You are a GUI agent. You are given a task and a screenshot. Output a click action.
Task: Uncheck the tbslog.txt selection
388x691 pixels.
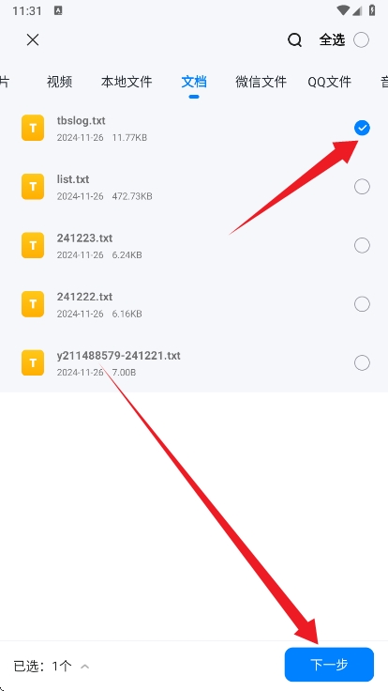pos(362,129)
